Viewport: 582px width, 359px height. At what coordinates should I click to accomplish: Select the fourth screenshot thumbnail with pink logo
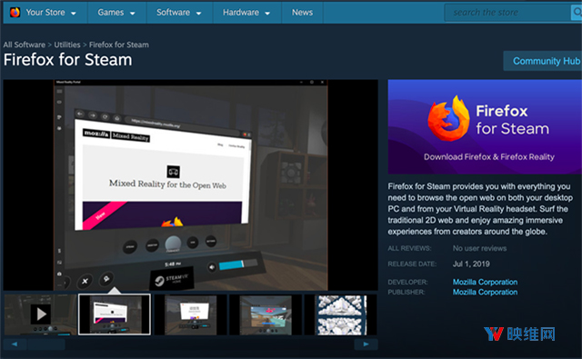click(x=266, y=314)
